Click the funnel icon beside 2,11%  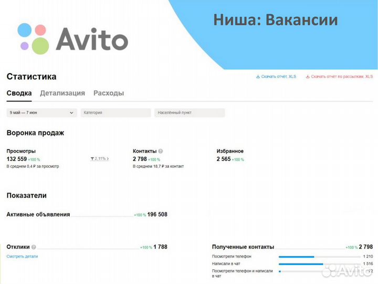point(92,159)
